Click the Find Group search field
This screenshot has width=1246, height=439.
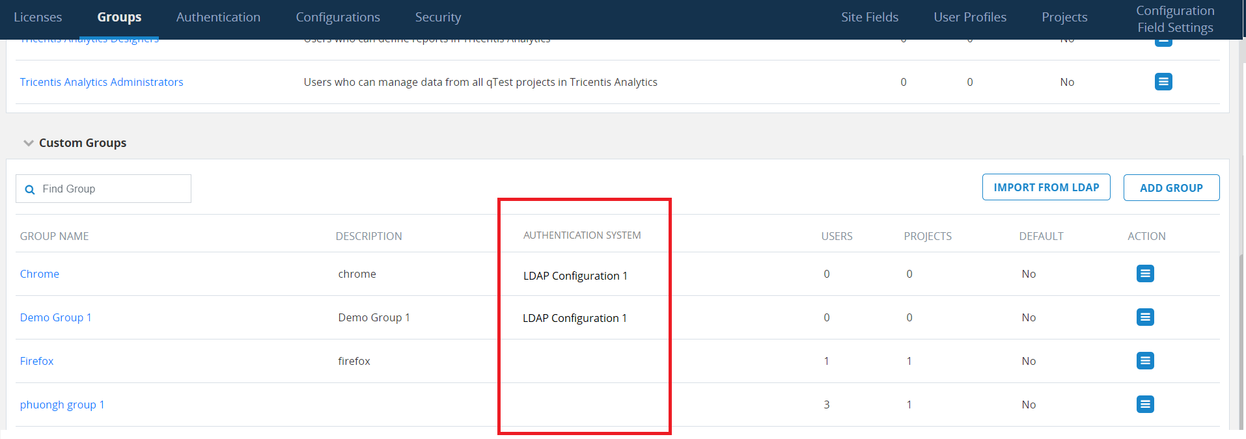point(111,189)
